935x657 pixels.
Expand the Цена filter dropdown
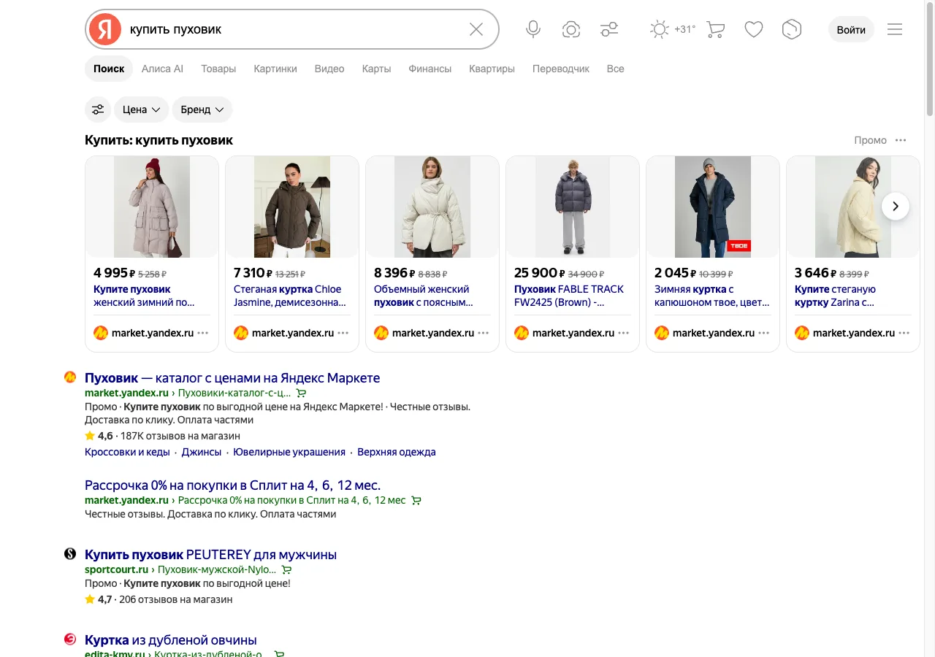click(141, 109)
